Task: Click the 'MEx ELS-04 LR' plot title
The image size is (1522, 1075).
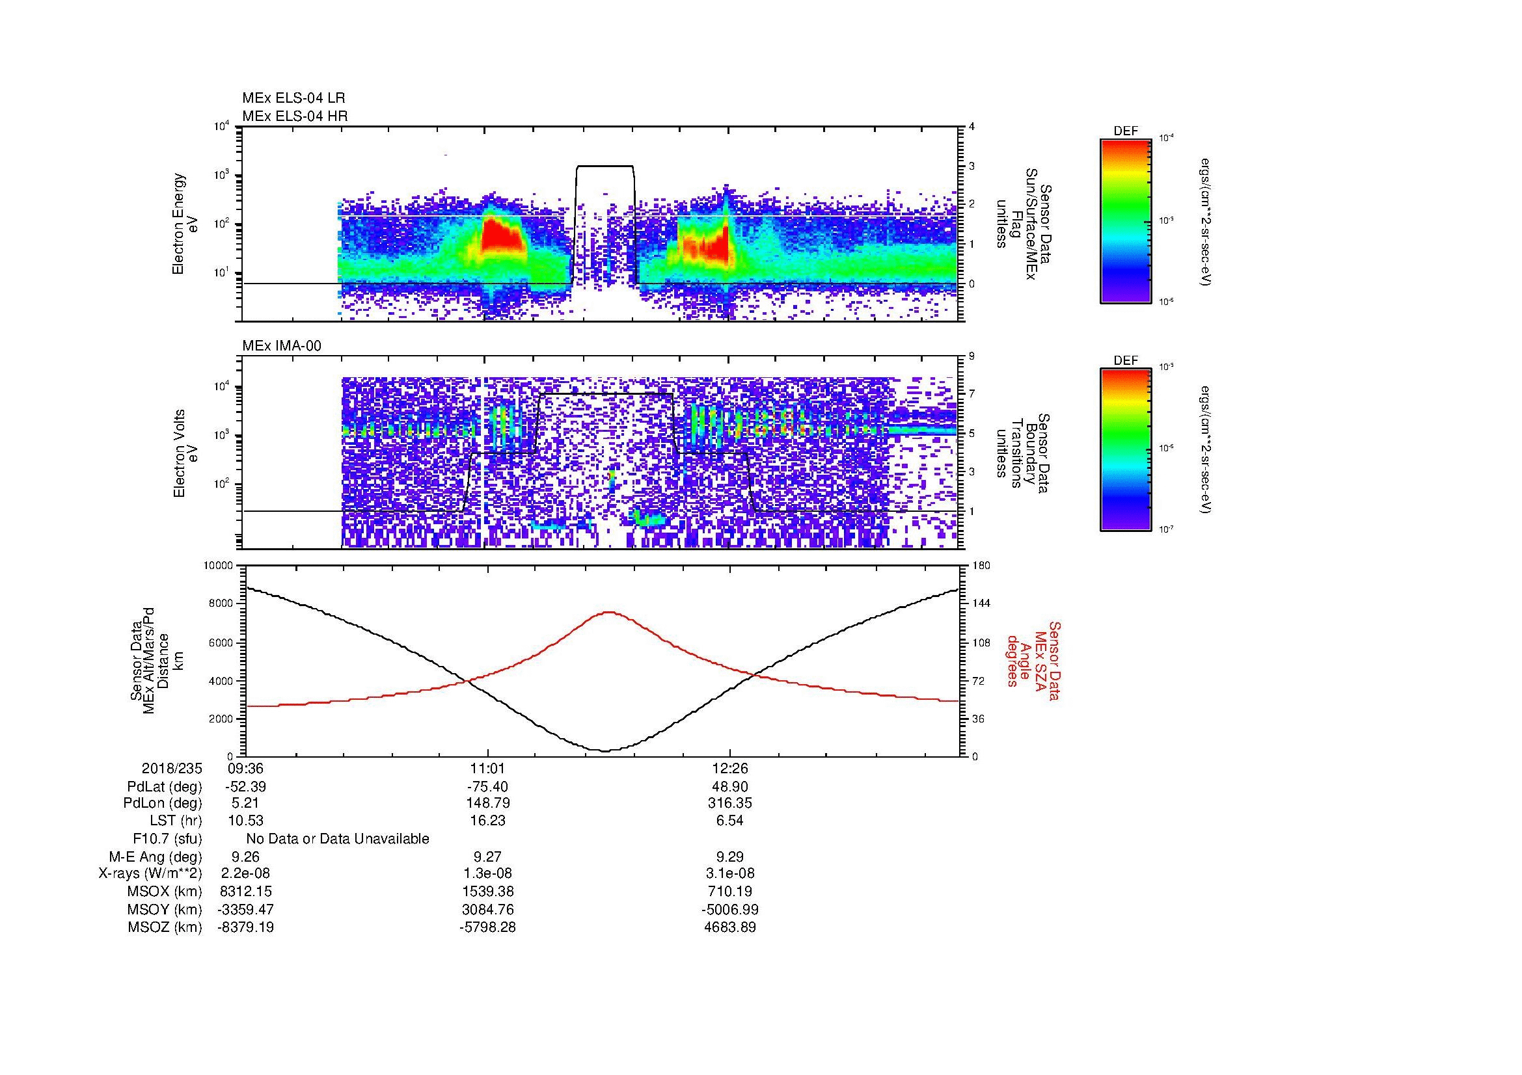Action: (293, 98)
